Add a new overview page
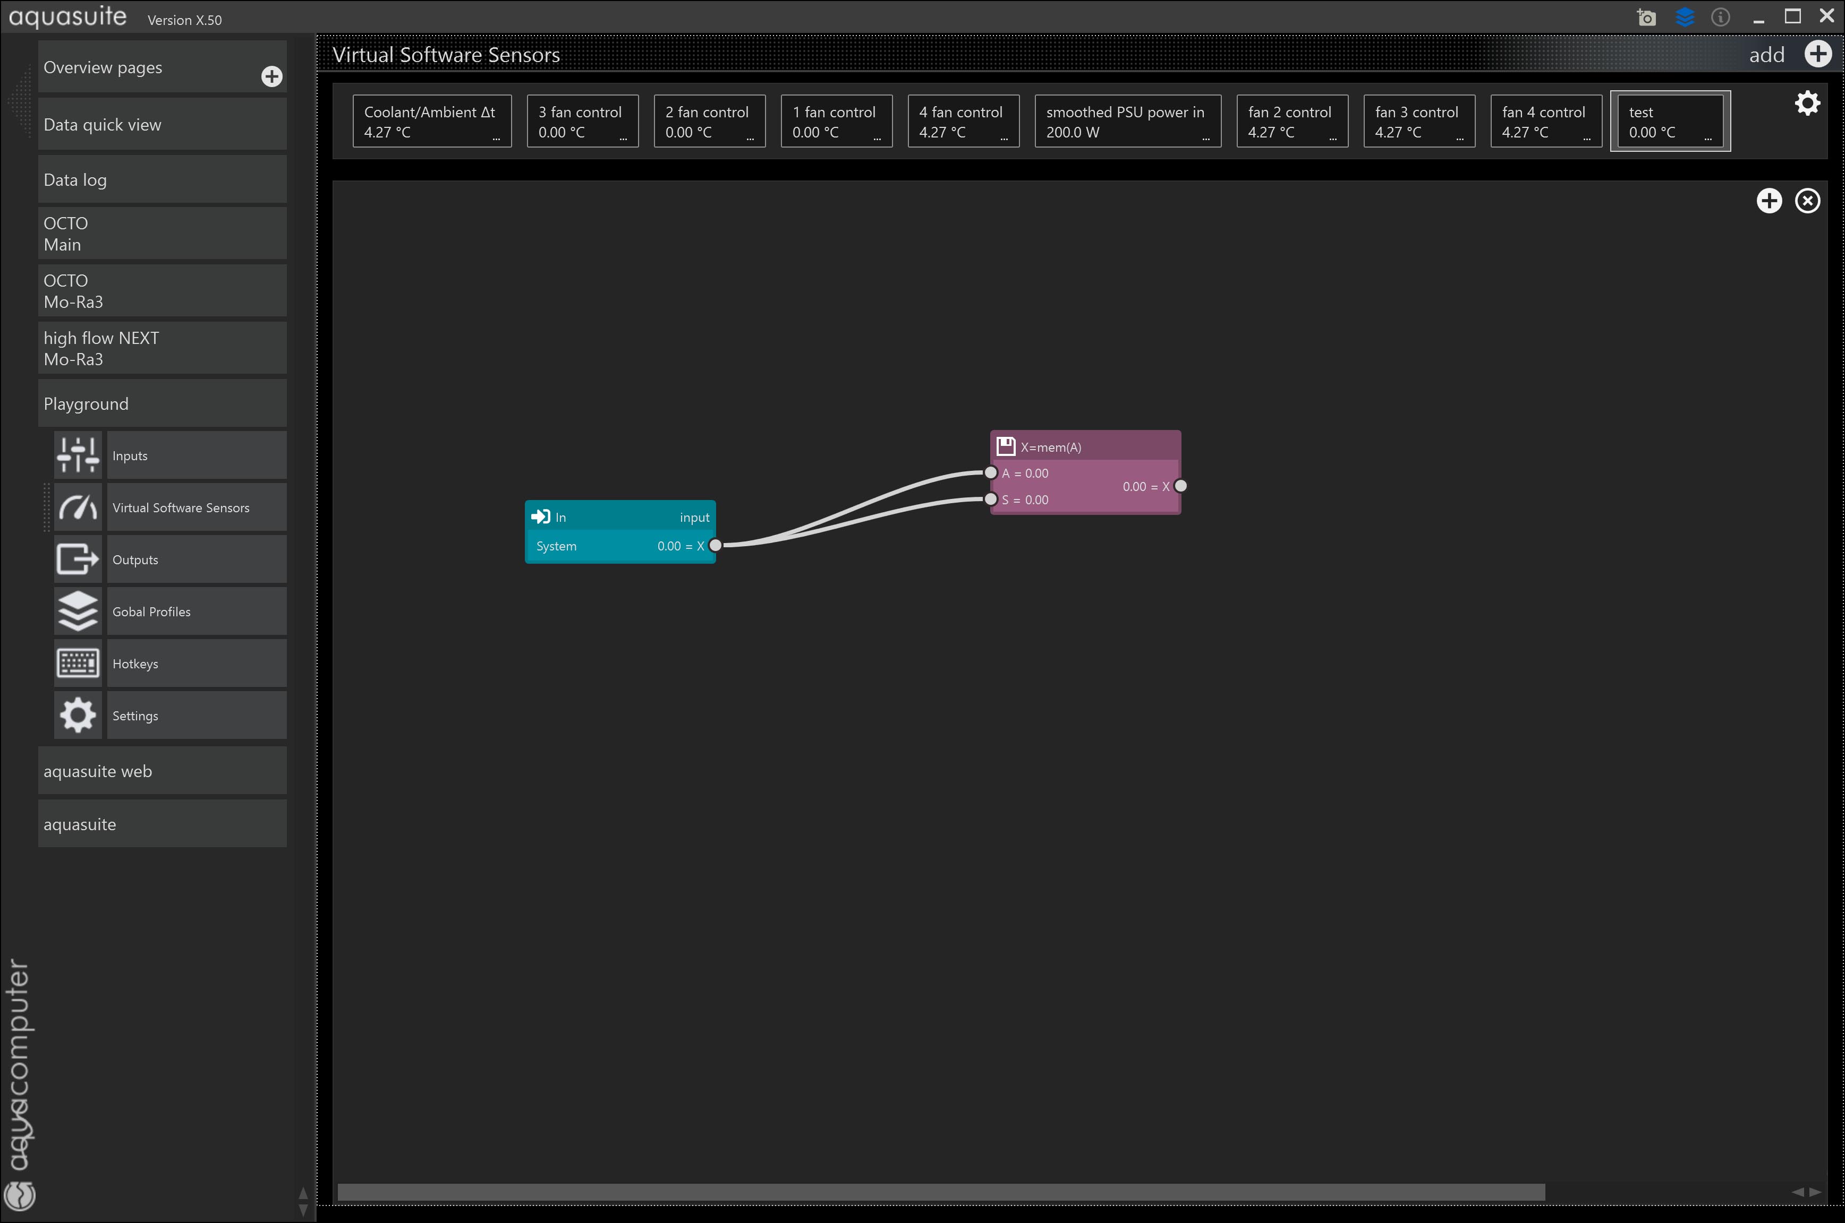The image size is (1845, 1223). point(271,76)
